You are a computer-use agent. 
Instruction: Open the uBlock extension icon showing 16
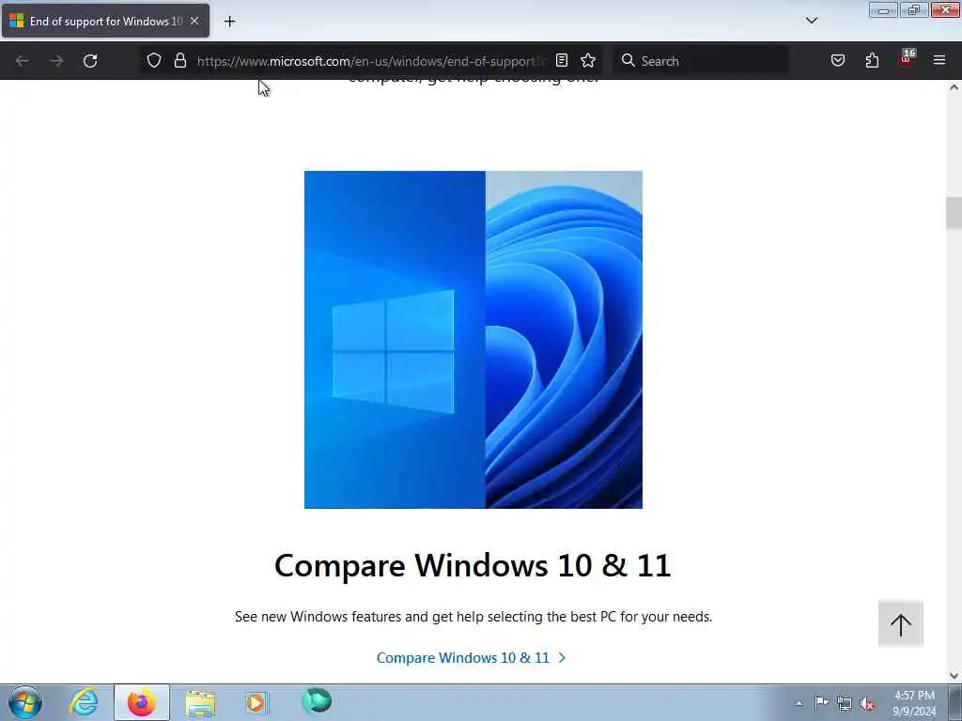click(x=907, y=58)
